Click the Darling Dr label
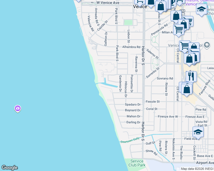Screen dimensions: 214x171 [x=133, y=122]
